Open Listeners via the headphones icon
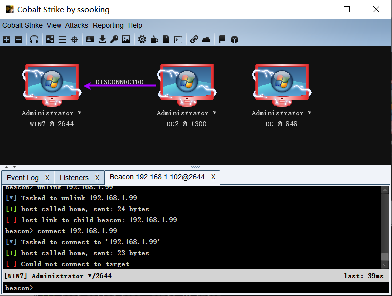 [34, 40]
